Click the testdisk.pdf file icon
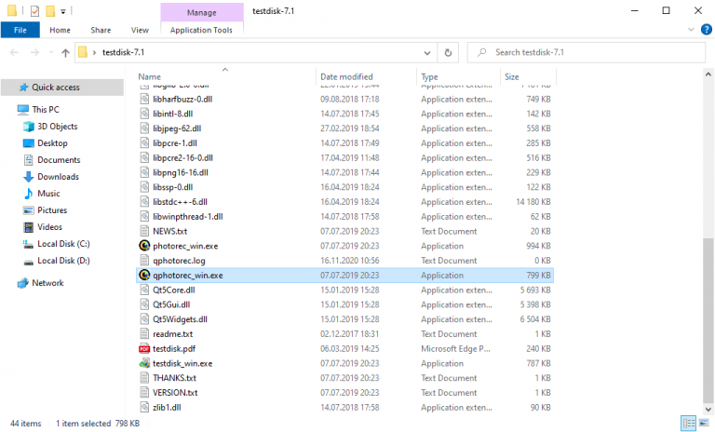The width and height of the screenshot is (715, 432). [x=144, y=348]
